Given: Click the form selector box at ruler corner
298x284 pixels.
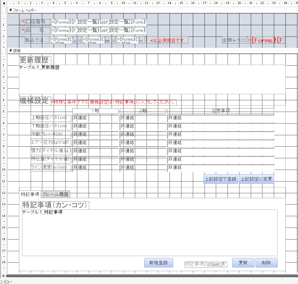Looking at the screenshot, I should tap(4, 3).
